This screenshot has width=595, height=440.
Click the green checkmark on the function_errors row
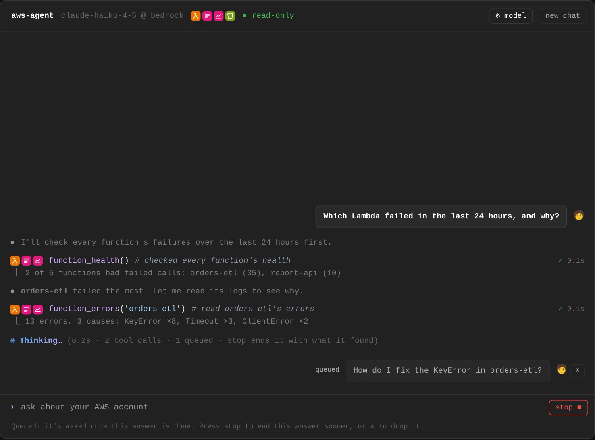[x=560, y=309]
